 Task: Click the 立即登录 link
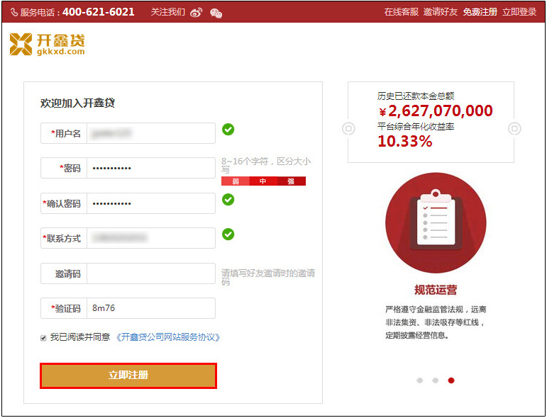tap(519, 12)
